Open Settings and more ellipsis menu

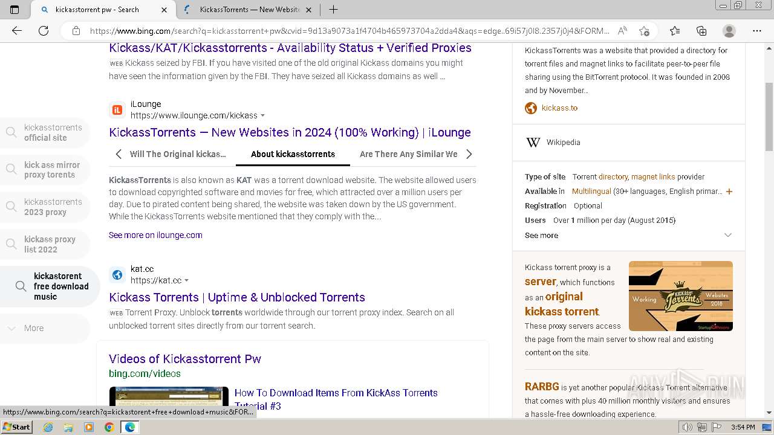tap(757, 31)
